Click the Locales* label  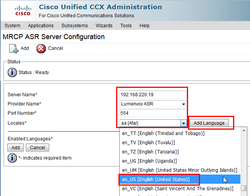[x=17, y=123]
